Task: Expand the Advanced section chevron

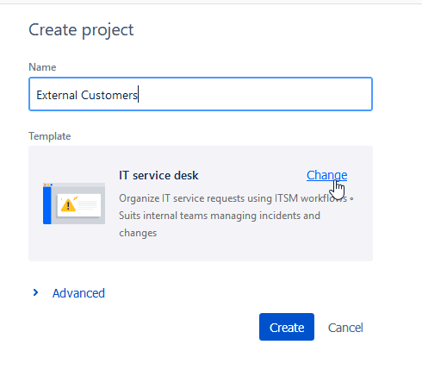Action: coord(35,292)
